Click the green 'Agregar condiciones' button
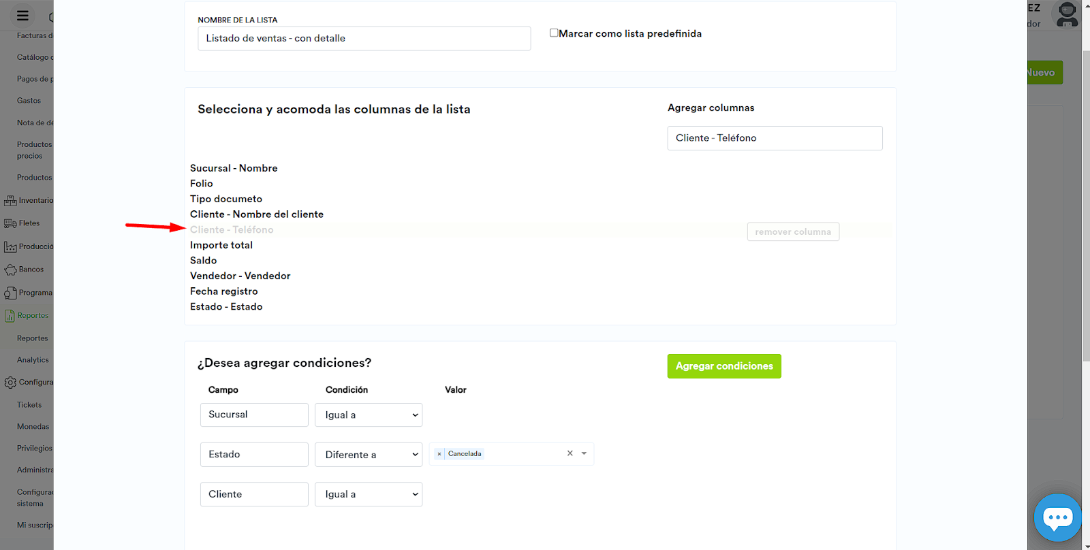This screenshot has height=550, width=1090. click(724, 366)
